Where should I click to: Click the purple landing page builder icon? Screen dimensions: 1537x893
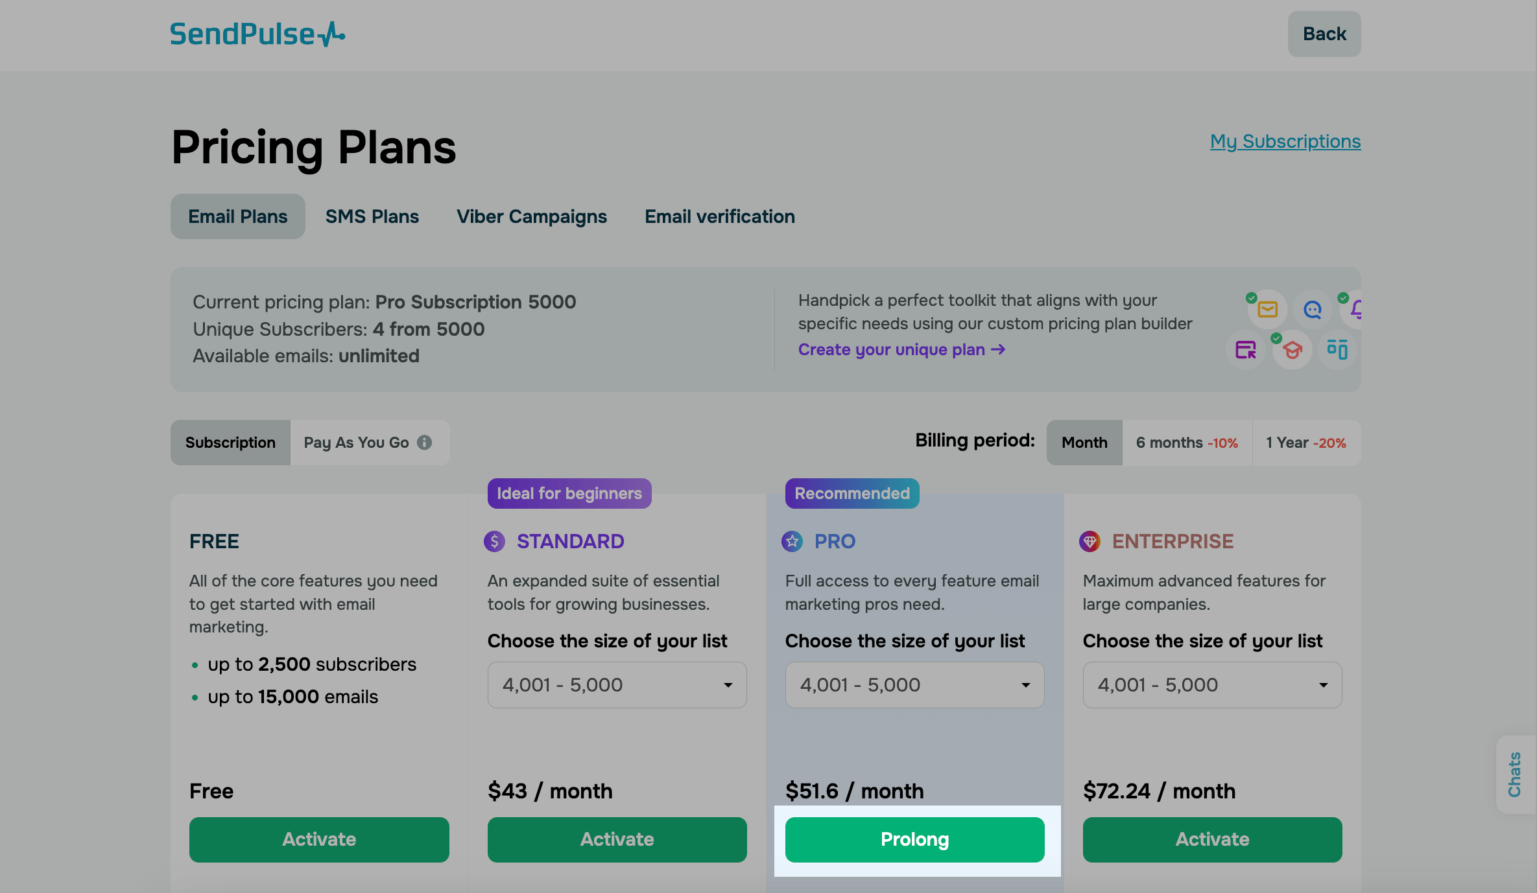point(1246,351)
